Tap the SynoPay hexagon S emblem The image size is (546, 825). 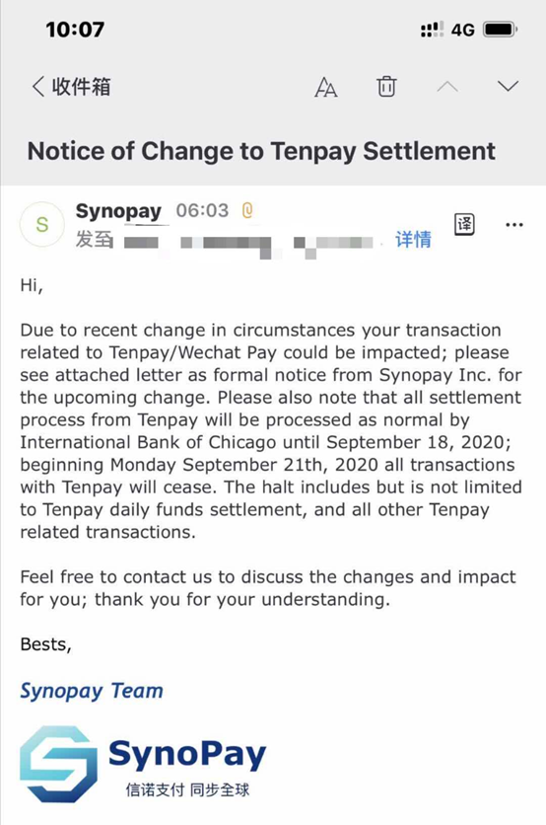point(58,764)
